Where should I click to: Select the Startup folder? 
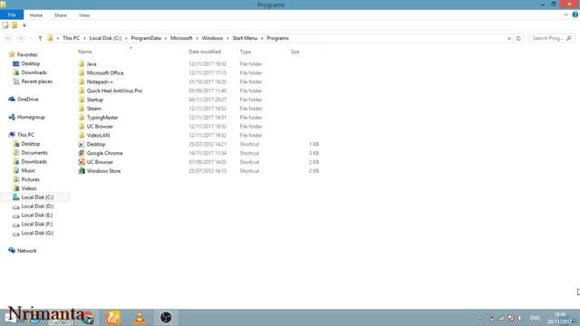pos(94,100)
